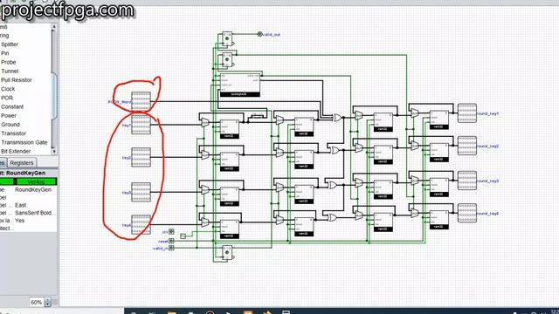Select the RCON_Word input pin
Screen dimensions: 559x314
click(141, 102)
